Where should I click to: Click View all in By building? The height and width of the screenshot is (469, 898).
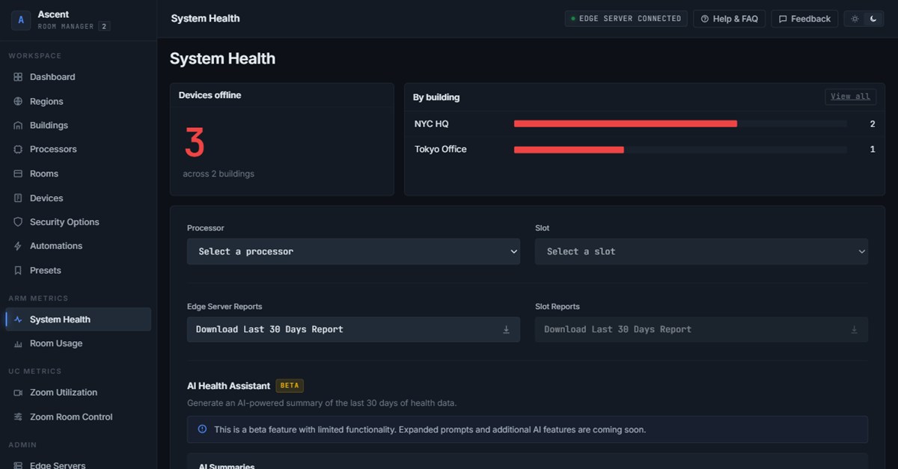(x=850, y=96)
